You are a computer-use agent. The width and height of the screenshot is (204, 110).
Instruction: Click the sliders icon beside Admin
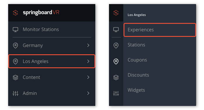pos(15,93)
